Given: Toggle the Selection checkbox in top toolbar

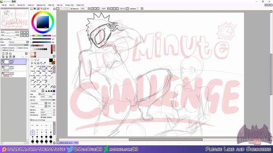Looking at the screenshot, I should 71,8.
